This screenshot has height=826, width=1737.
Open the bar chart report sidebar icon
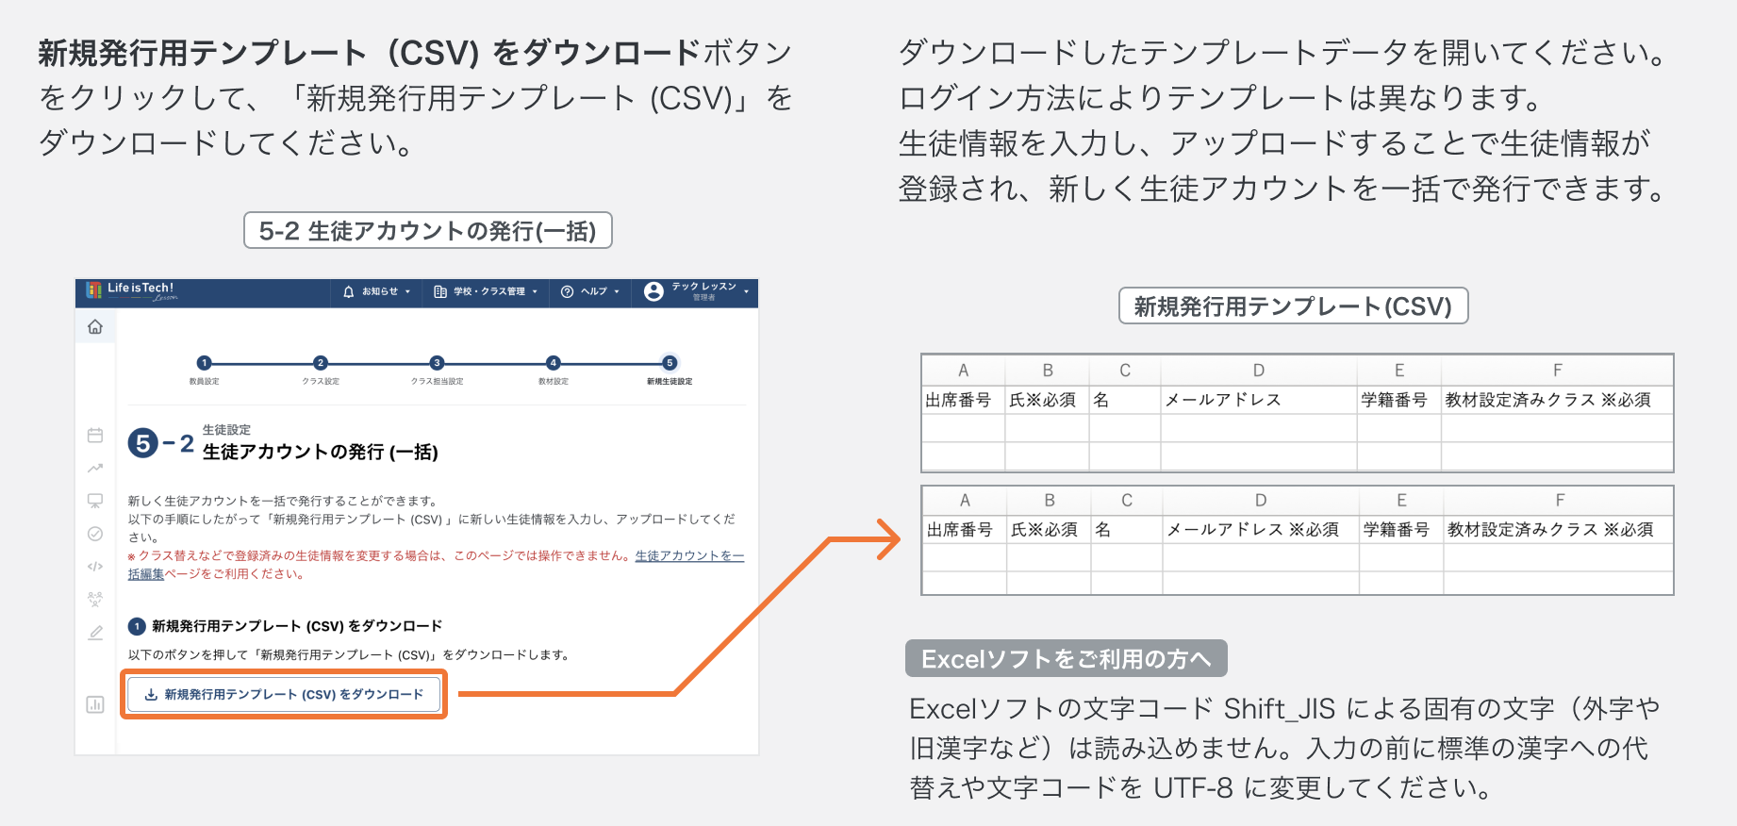pyautogui.click(x=95, y=704)
